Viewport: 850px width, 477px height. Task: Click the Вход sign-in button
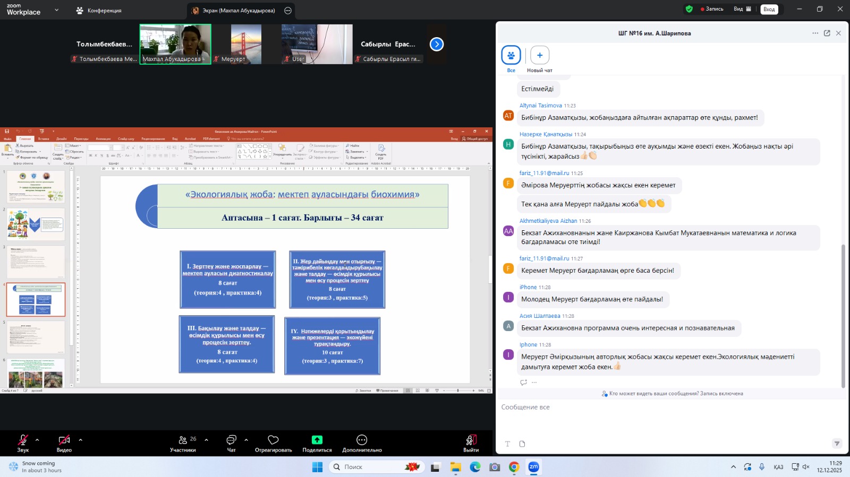(769, 9)
